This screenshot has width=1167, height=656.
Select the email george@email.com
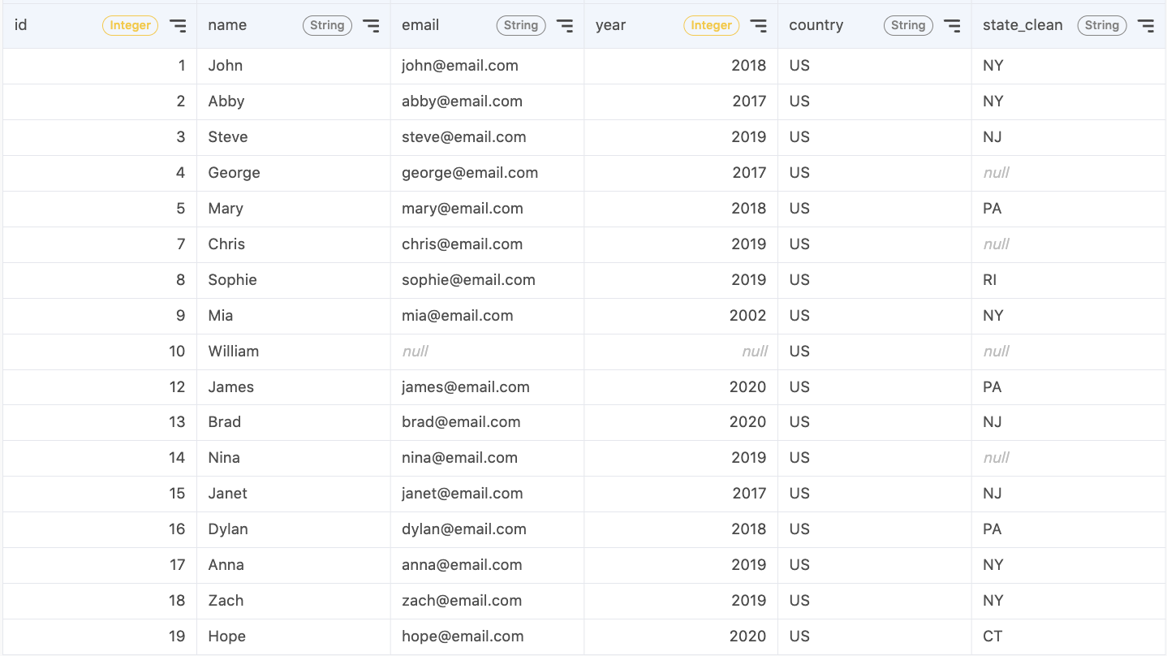tap(470, 173)
